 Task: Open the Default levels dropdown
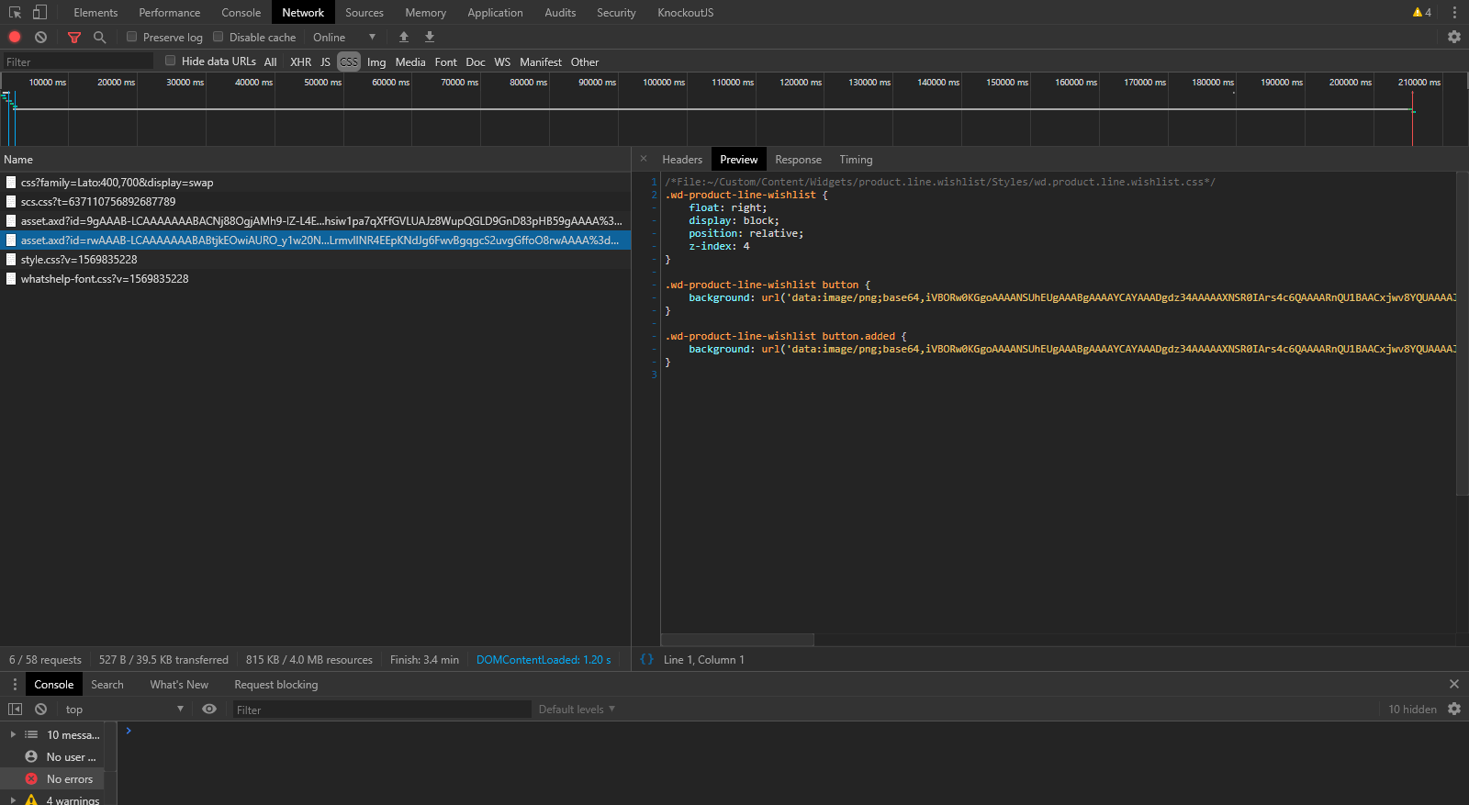[577, 710]
